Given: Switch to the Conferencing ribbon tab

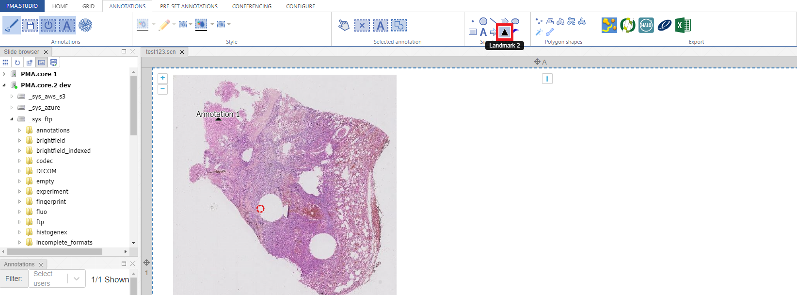Looking at the screenshot, I should point(252,6).
